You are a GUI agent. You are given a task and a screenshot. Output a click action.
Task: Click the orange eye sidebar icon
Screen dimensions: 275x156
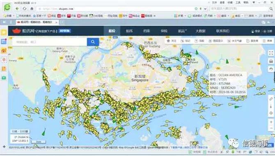point(4,51)
